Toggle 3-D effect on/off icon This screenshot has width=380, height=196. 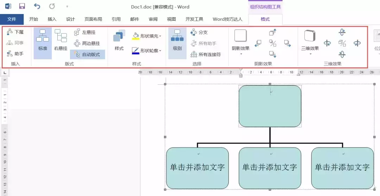(342, 43)
